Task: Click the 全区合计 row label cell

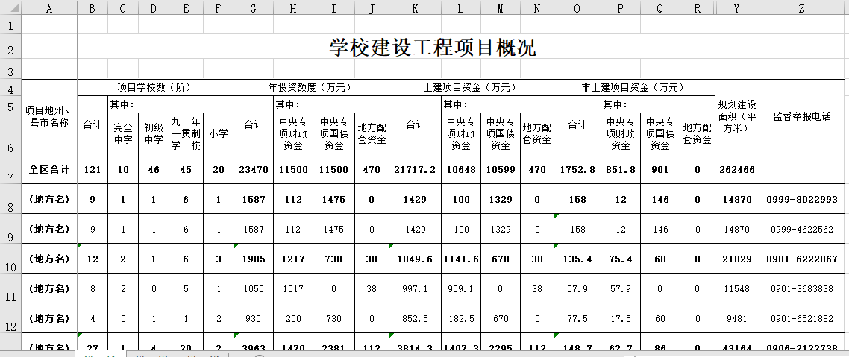Action: (49, 169)
